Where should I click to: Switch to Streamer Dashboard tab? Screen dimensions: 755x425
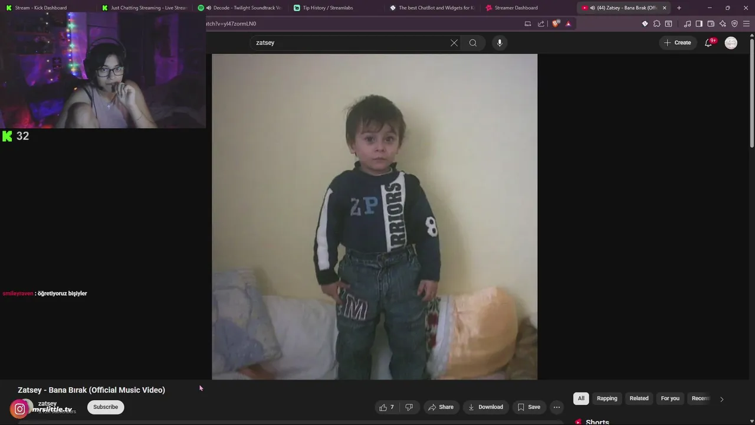click(x=528, y=8)
